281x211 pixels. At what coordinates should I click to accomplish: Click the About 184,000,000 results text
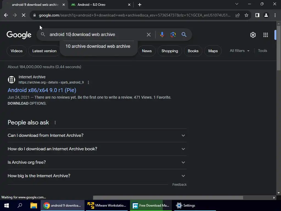44,67
